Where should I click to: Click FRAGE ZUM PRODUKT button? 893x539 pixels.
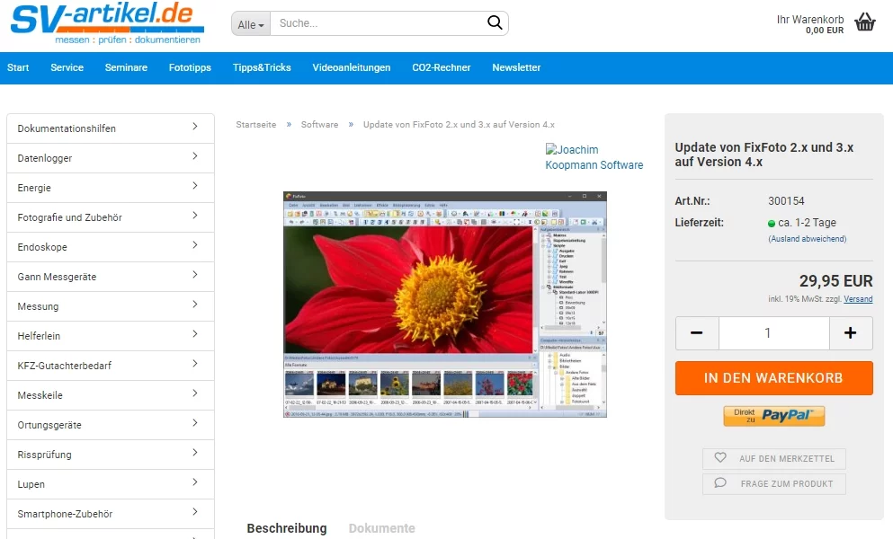click(773, 483)
